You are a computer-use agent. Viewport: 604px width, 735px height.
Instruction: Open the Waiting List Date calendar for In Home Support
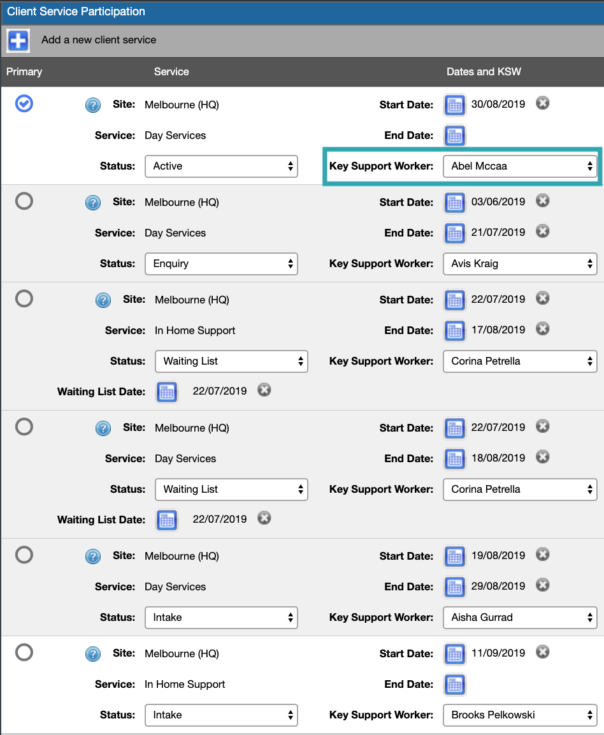pos(166,392)
